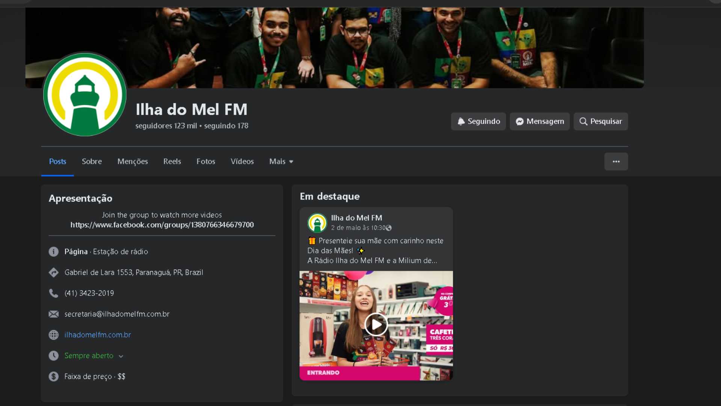Expand the Sempre aberto hours chevron
The image size is (721, 406).
121,356
